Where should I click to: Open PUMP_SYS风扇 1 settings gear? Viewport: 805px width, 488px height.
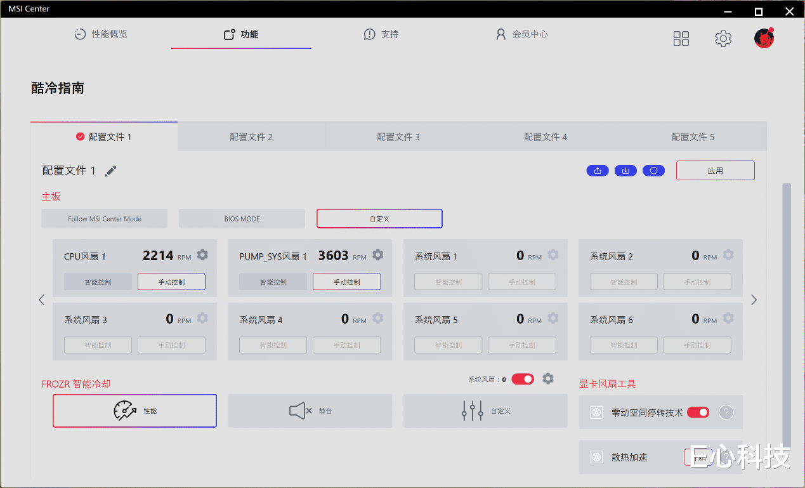(x=377, y=255)
